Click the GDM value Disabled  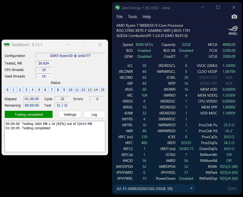coord(144,56)
